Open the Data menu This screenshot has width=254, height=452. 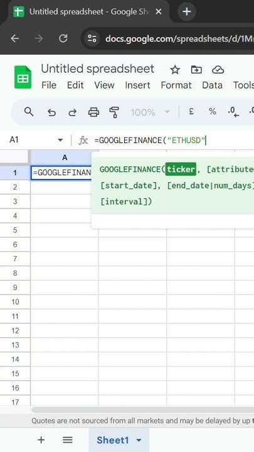[x=212, y=85]
